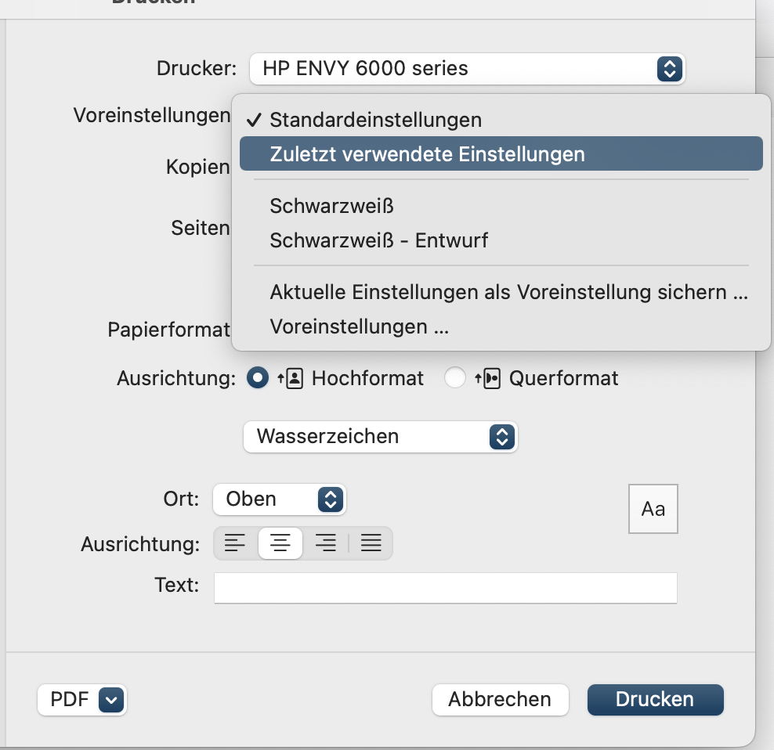The width and height of the screenshot is (774, 750).
Task: Open the Aa font preview box
Action: (653, 509)
